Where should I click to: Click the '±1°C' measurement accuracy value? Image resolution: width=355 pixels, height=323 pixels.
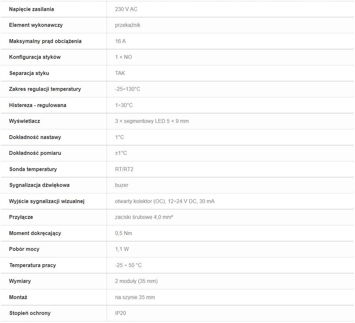[121, 153]
